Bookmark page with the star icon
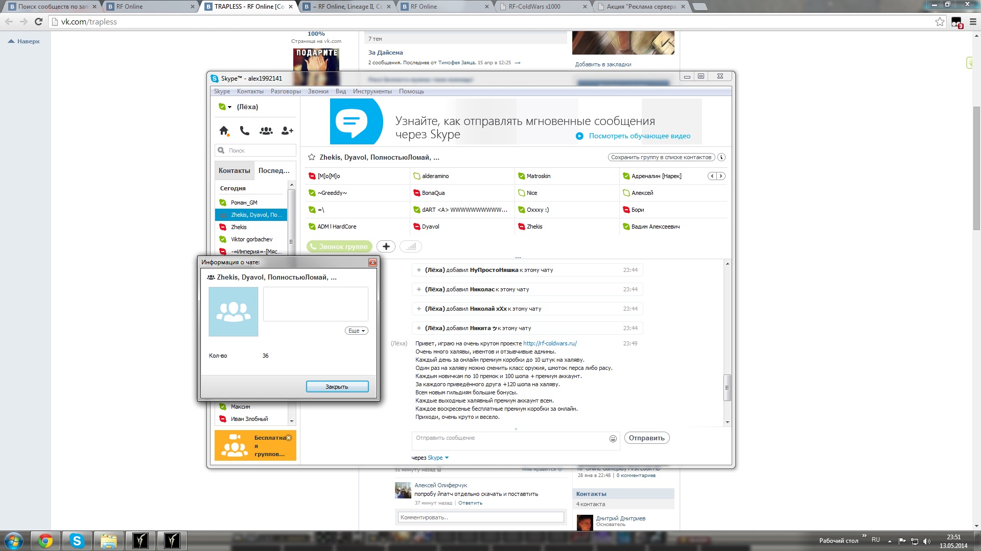Image resolution: width=981 pixels, height=551 pixels. click(x=940, y=21)
